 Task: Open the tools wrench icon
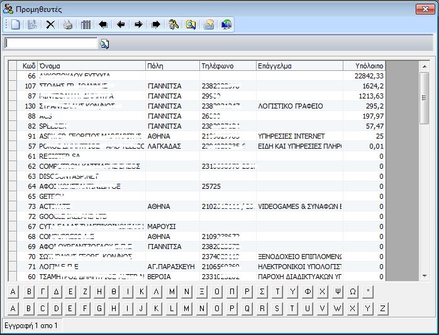(174, 24)
